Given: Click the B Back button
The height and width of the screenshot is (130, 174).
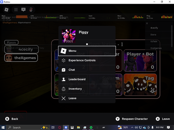Looking at the screenshot, I should click(11, 119).
